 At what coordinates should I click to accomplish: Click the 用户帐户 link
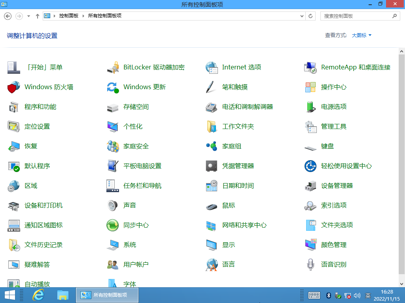point(136,265)
